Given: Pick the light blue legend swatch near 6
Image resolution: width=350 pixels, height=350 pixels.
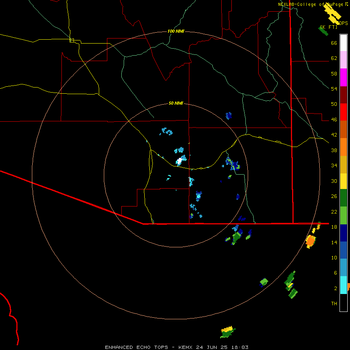Looking at the screenshot, I should click(343, 268).
